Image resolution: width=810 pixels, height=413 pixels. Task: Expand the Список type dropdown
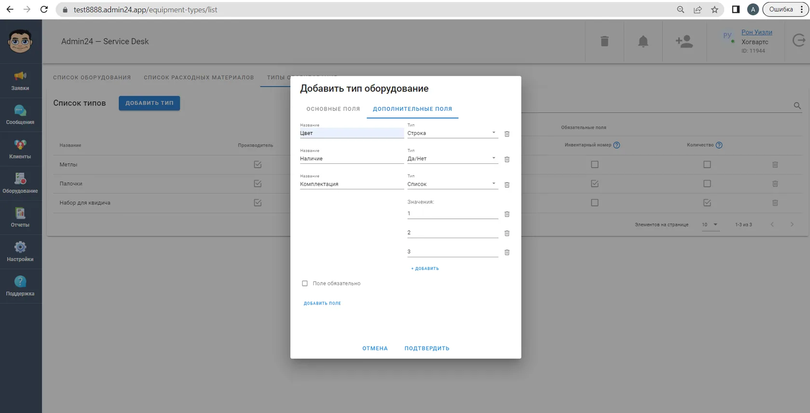452,184
